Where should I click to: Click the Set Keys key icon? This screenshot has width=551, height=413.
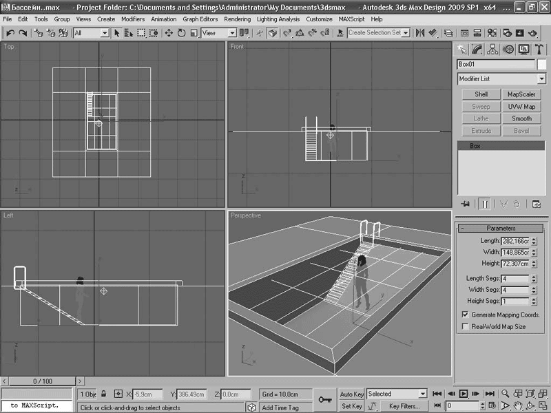coord(325,399)
